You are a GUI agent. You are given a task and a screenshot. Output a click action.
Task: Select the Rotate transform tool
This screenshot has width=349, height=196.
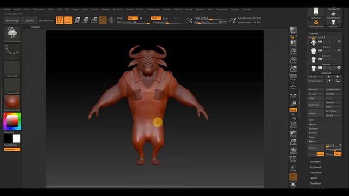tap(94, 20)
